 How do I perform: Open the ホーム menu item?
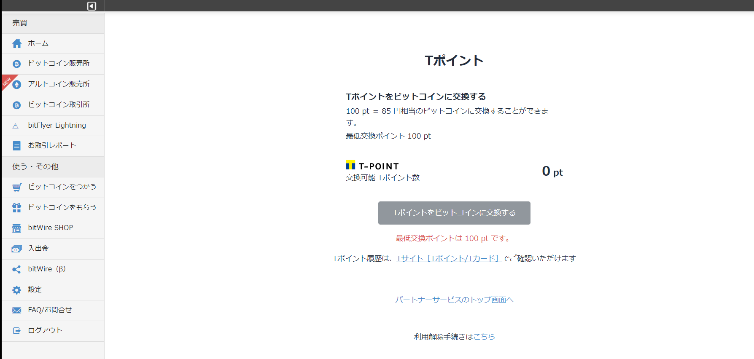(x=53, y=43)
